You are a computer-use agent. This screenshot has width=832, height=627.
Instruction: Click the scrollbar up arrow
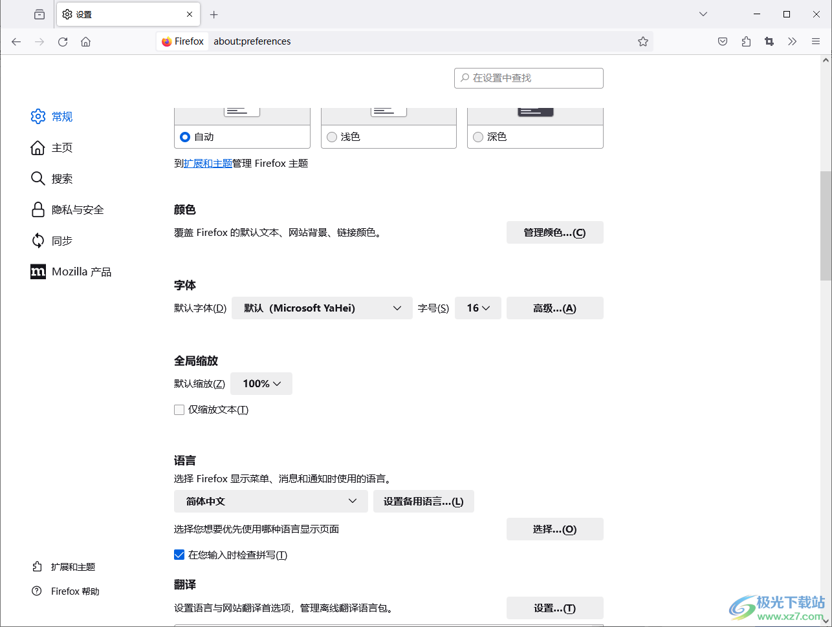pyautogui.click(x=826, y=60)
